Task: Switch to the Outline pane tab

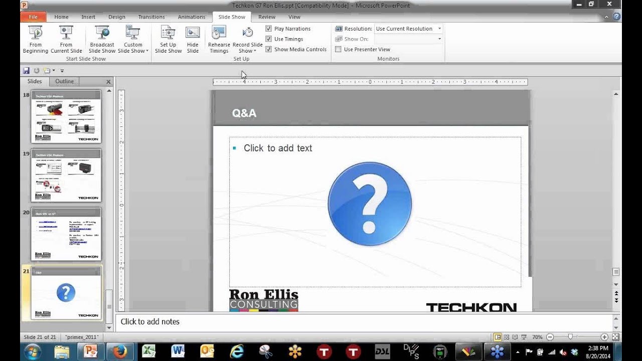Action: pyautogui.click(x=64, y=81)
